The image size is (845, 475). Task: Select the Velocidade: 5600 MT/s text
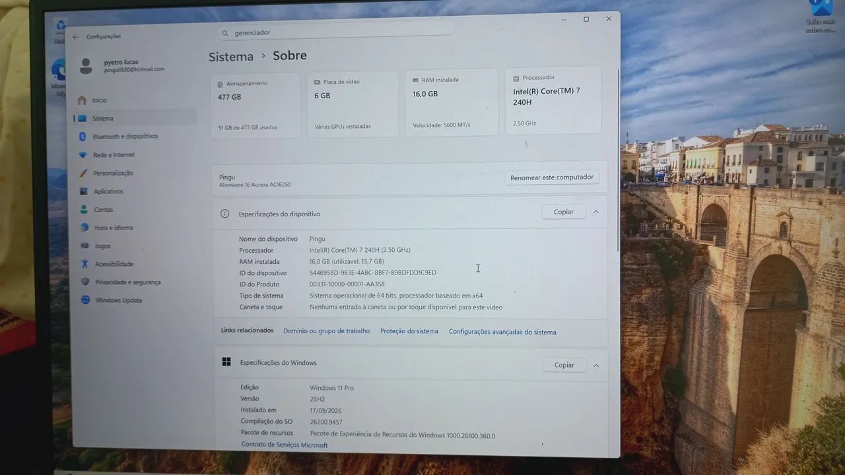pyautogui.click(x=442, y=125)
